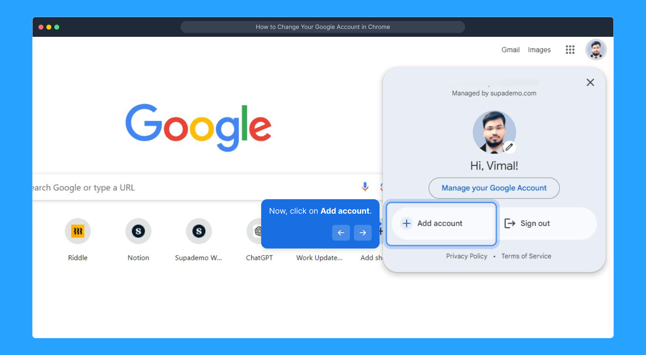This screenshot has width=646, height=355.
Task: Open the Terms of Service link
Action: point(526,256)
